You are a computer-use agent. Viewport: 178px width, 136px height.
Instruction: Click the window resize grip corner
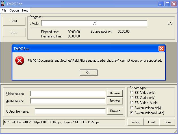[x=176, y=131]
